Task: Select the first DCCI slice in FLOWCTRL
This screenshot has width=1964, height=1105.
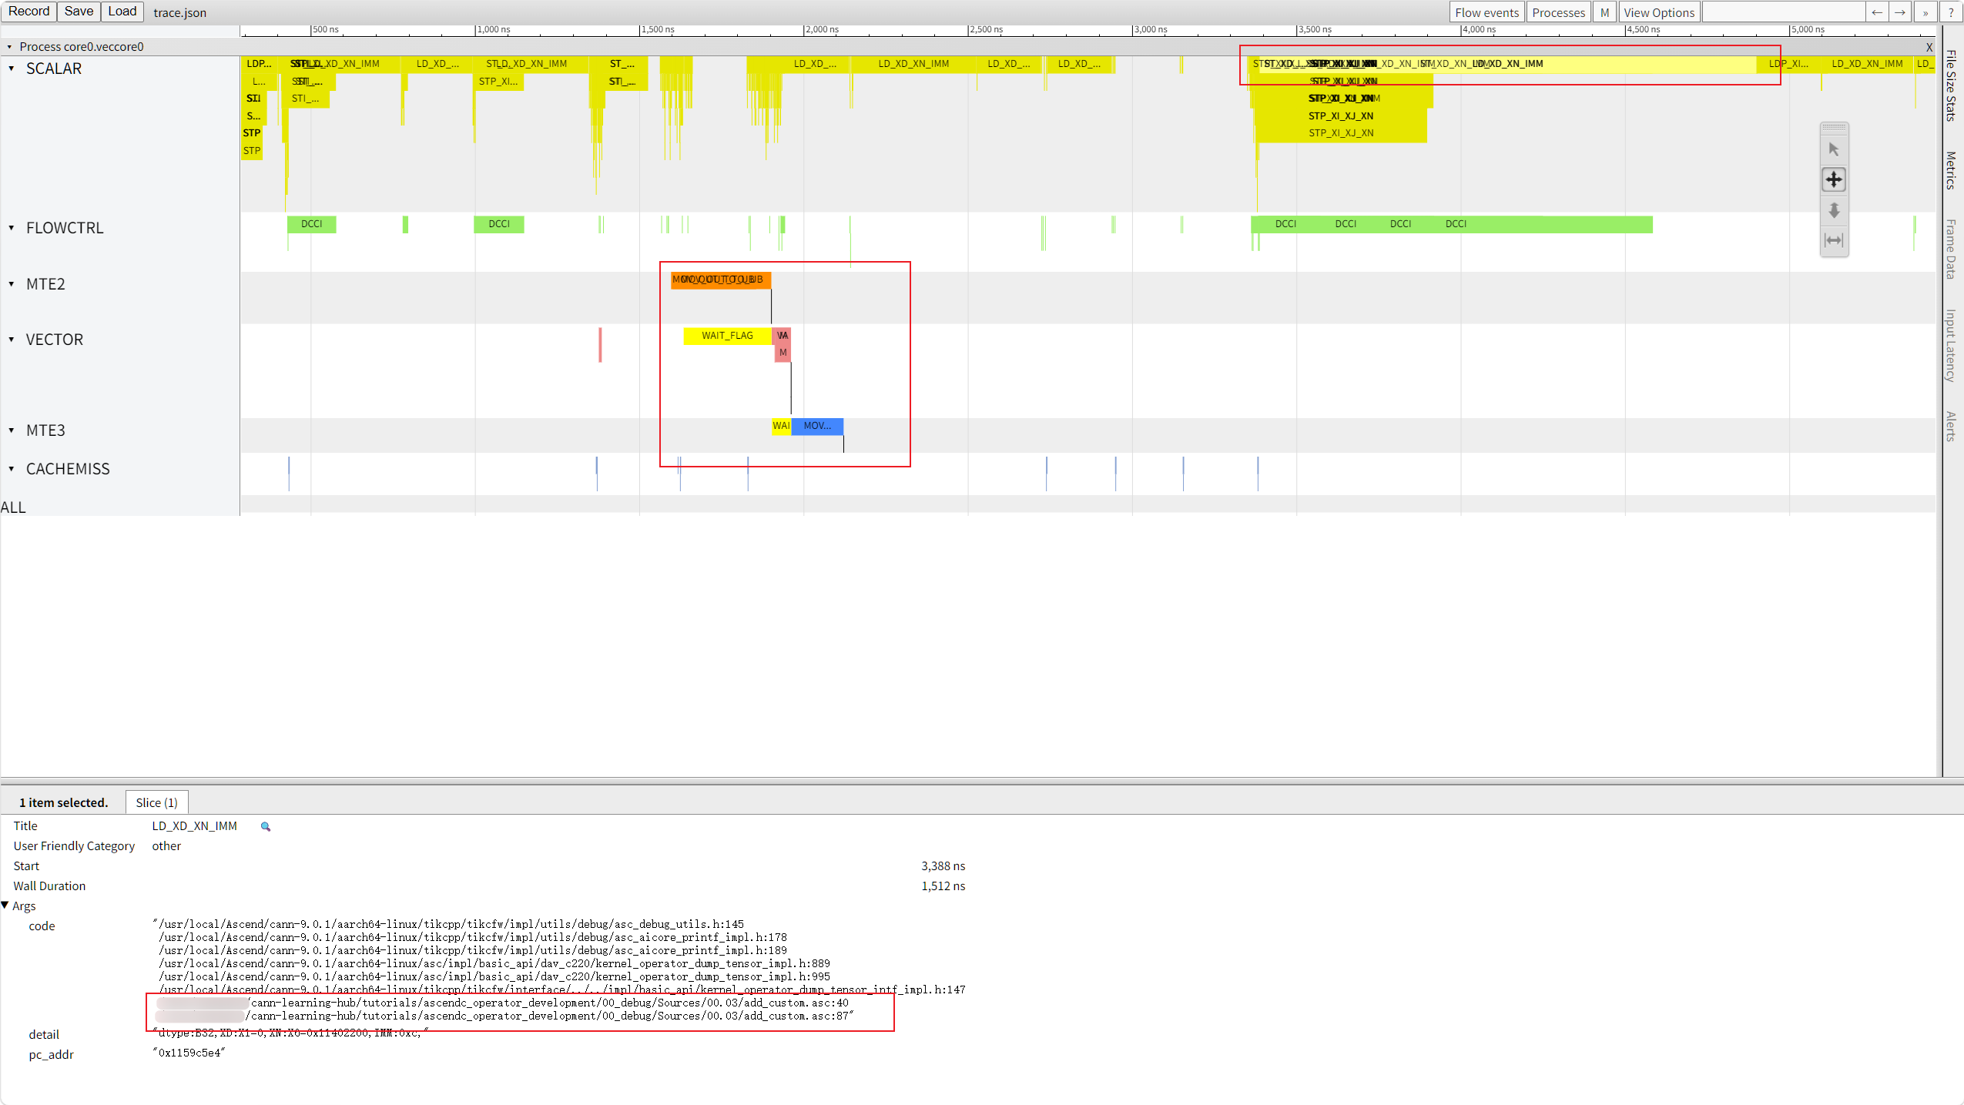Action: [312, 224]
